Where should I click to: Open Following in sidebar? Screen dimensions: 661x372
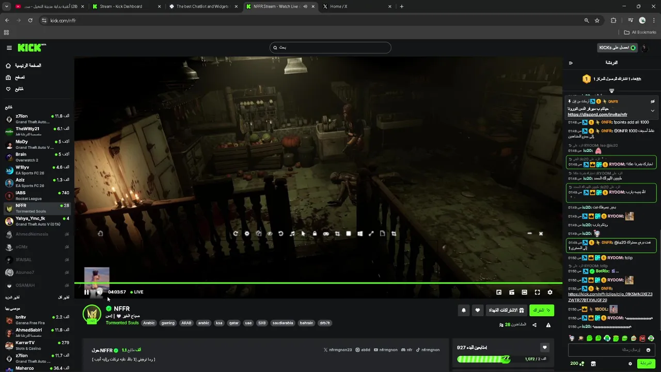coord(14,89)
